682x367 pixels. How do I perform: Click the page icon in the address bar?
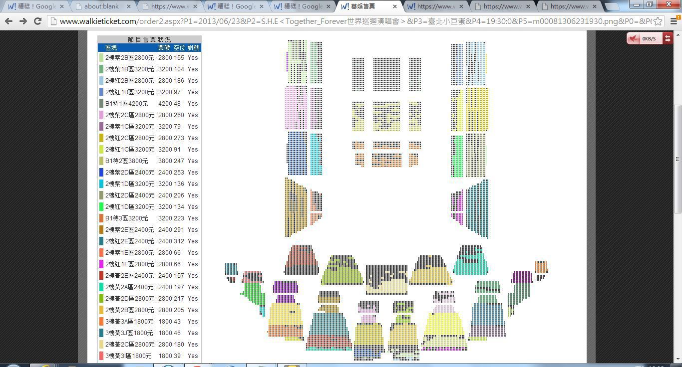tap(54, 21)
